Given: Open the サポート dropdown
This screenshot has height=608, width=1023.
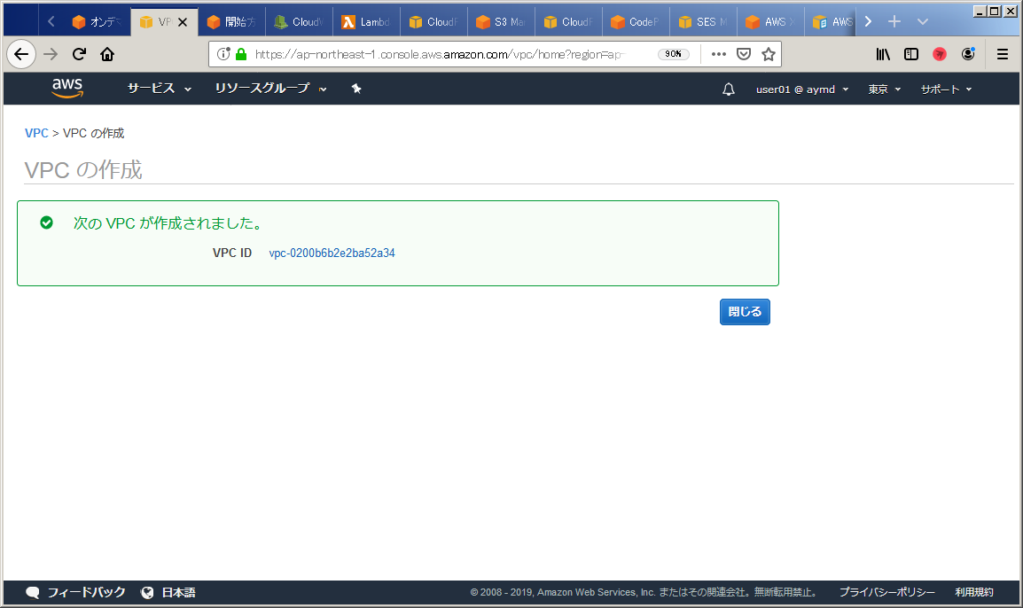Looking at the screenshot, I should pyautogui.click(x=946, y=90).
